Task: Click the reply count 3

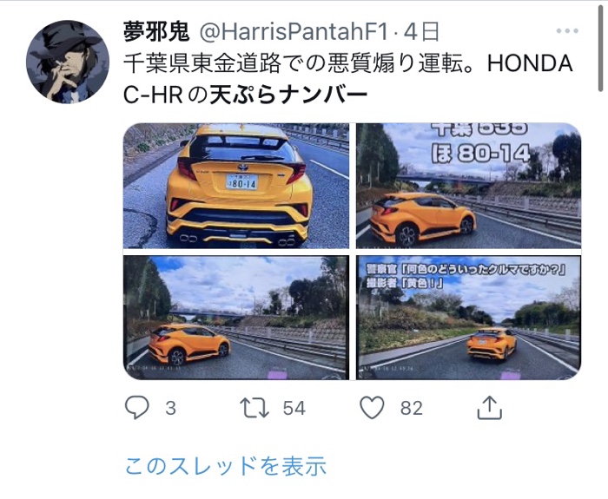Action: [170, 409]
